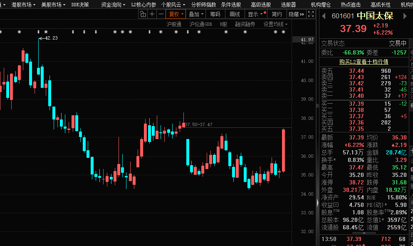Zoom in chart with plus icon

click(152, 14)
